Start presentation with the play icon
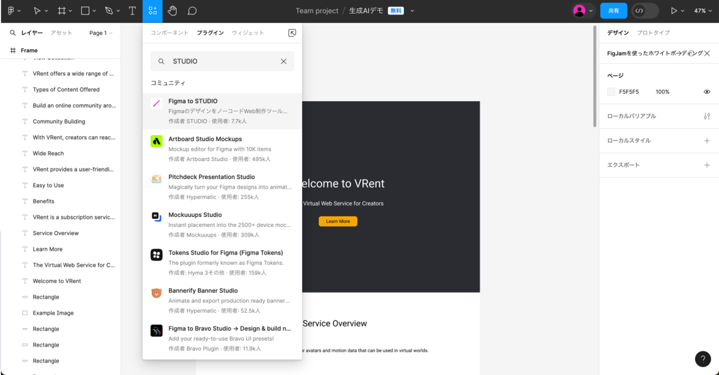Screen dimensions: 719x375 [674, 11]
